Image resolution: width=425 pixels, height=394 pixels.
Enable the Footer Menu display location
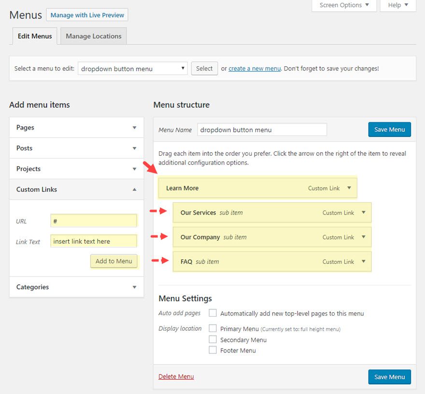(212, 350)
